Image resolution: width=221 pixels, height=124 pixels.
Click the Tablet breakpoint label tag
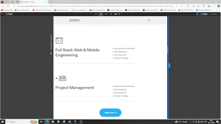(51, 53)
